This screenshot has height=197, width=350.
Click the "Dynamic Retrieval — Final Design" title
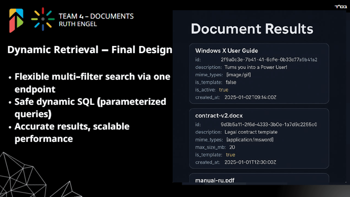point(90,50)
